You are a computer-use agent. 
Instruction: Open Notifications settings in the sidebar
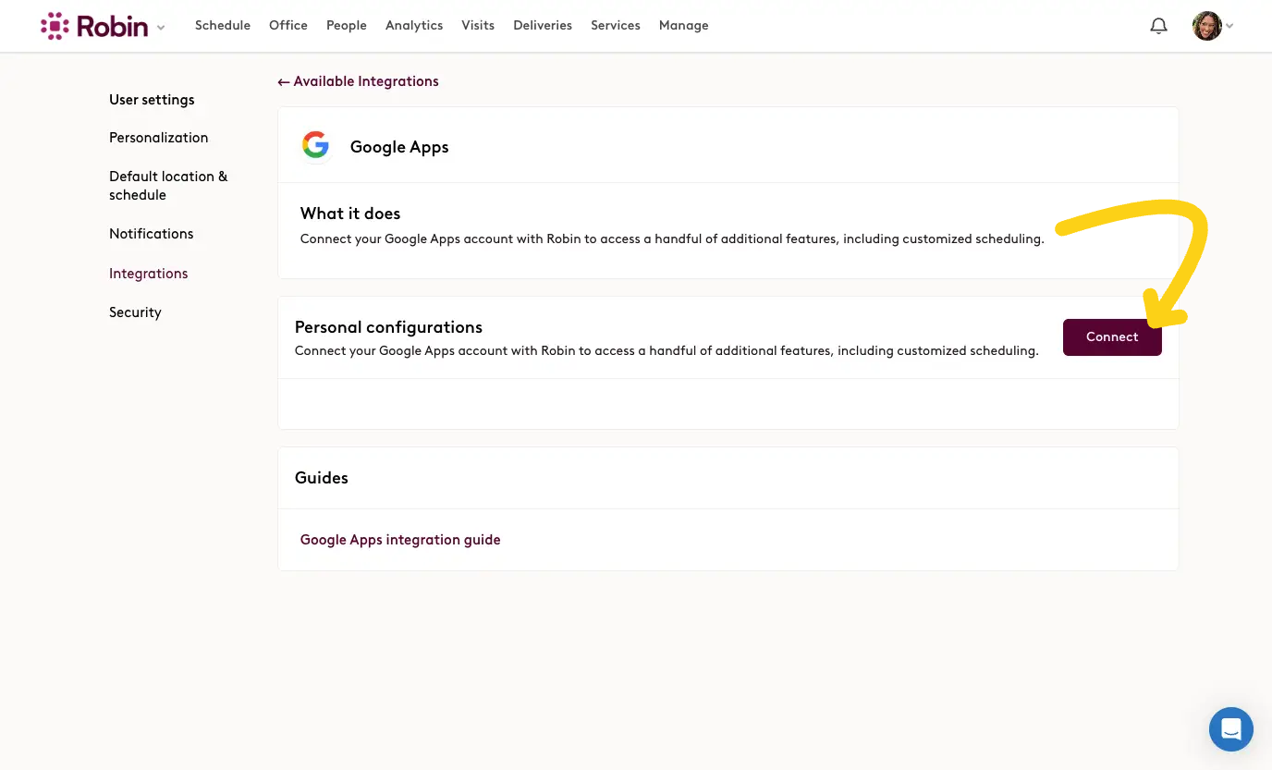point(152,234)
